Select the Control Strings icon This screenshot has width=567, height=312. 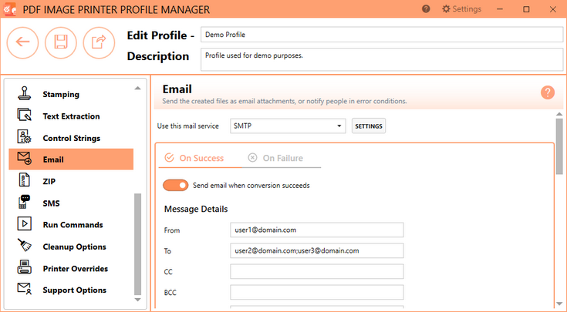click(x=24, y=137)
